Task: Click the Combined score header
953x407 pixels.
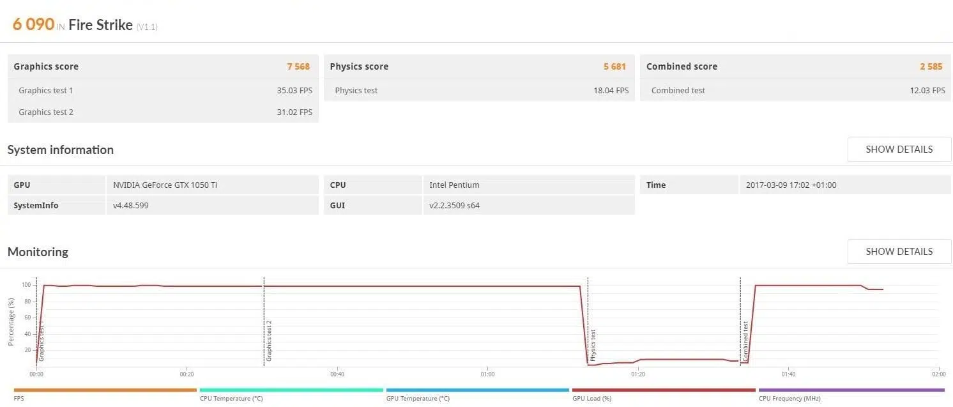Action: tap(682, 66)
